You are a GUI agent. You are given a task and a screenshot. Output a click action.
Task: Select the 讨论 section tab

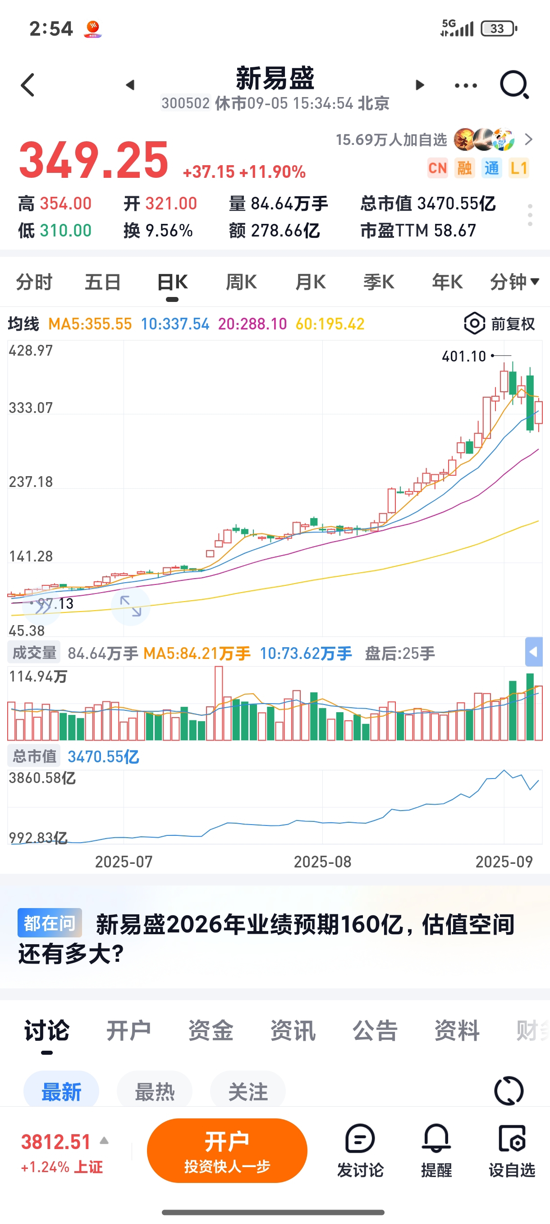[x=46, y=1031]
